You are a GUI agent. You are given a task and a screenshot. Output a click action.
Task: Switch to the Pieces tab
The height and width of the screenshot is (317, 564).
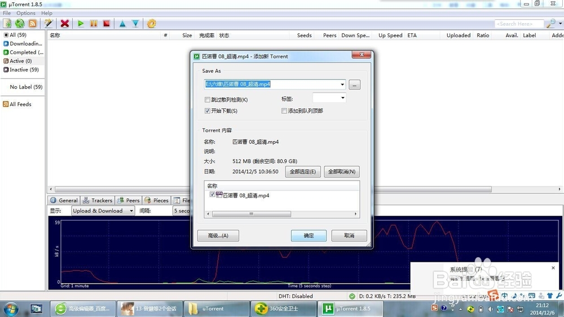coord(156,200)
